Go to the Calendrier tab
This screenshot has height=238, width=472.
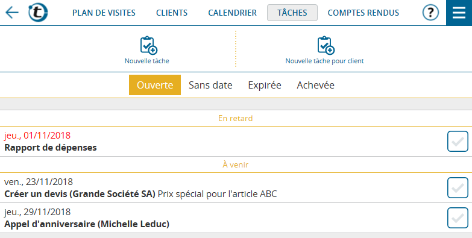(233, 13)
